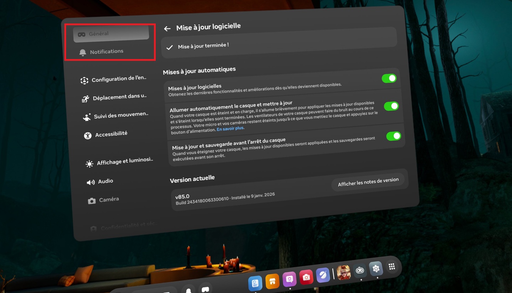512x293 pixels.
Task: Toggle Mises à jour logicielles switch
Action: (x=389, y=78)
